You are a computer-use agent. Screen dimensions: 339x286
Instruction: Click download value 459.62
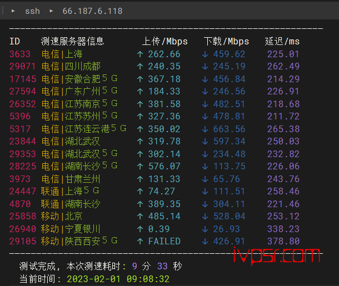pos(229,54)
